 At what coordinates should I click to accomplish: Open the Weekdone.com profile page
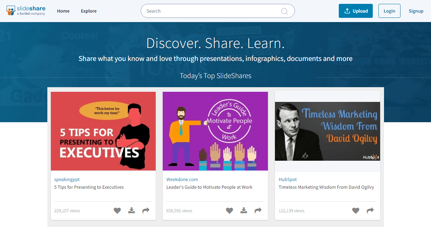tap(182, 179)
